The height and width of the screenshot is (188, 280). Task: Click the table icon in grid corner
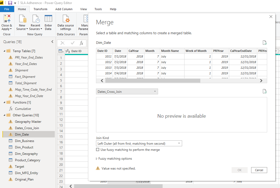[x=61, y=51]
